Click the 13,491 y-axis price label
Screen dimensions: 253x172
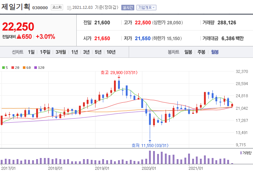click(x=242, y=133)
